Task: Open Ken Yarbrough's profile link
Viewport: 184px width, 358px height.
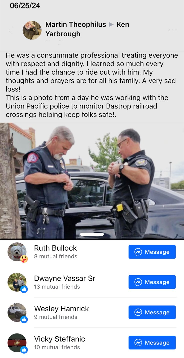Action: tap(87, 29)
